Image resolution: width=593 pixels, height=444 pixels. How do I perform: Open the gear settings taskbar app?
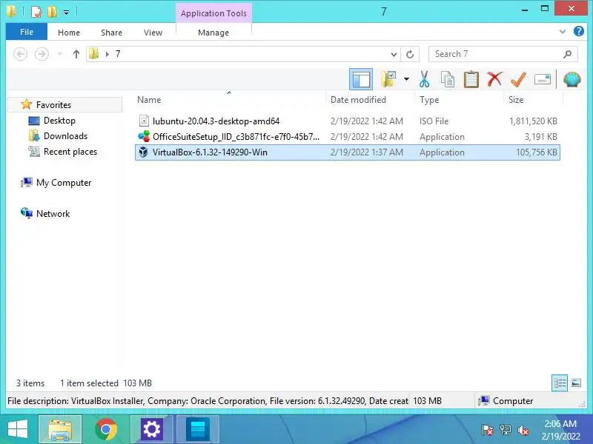pyautogui.click(x=152, y=430)
